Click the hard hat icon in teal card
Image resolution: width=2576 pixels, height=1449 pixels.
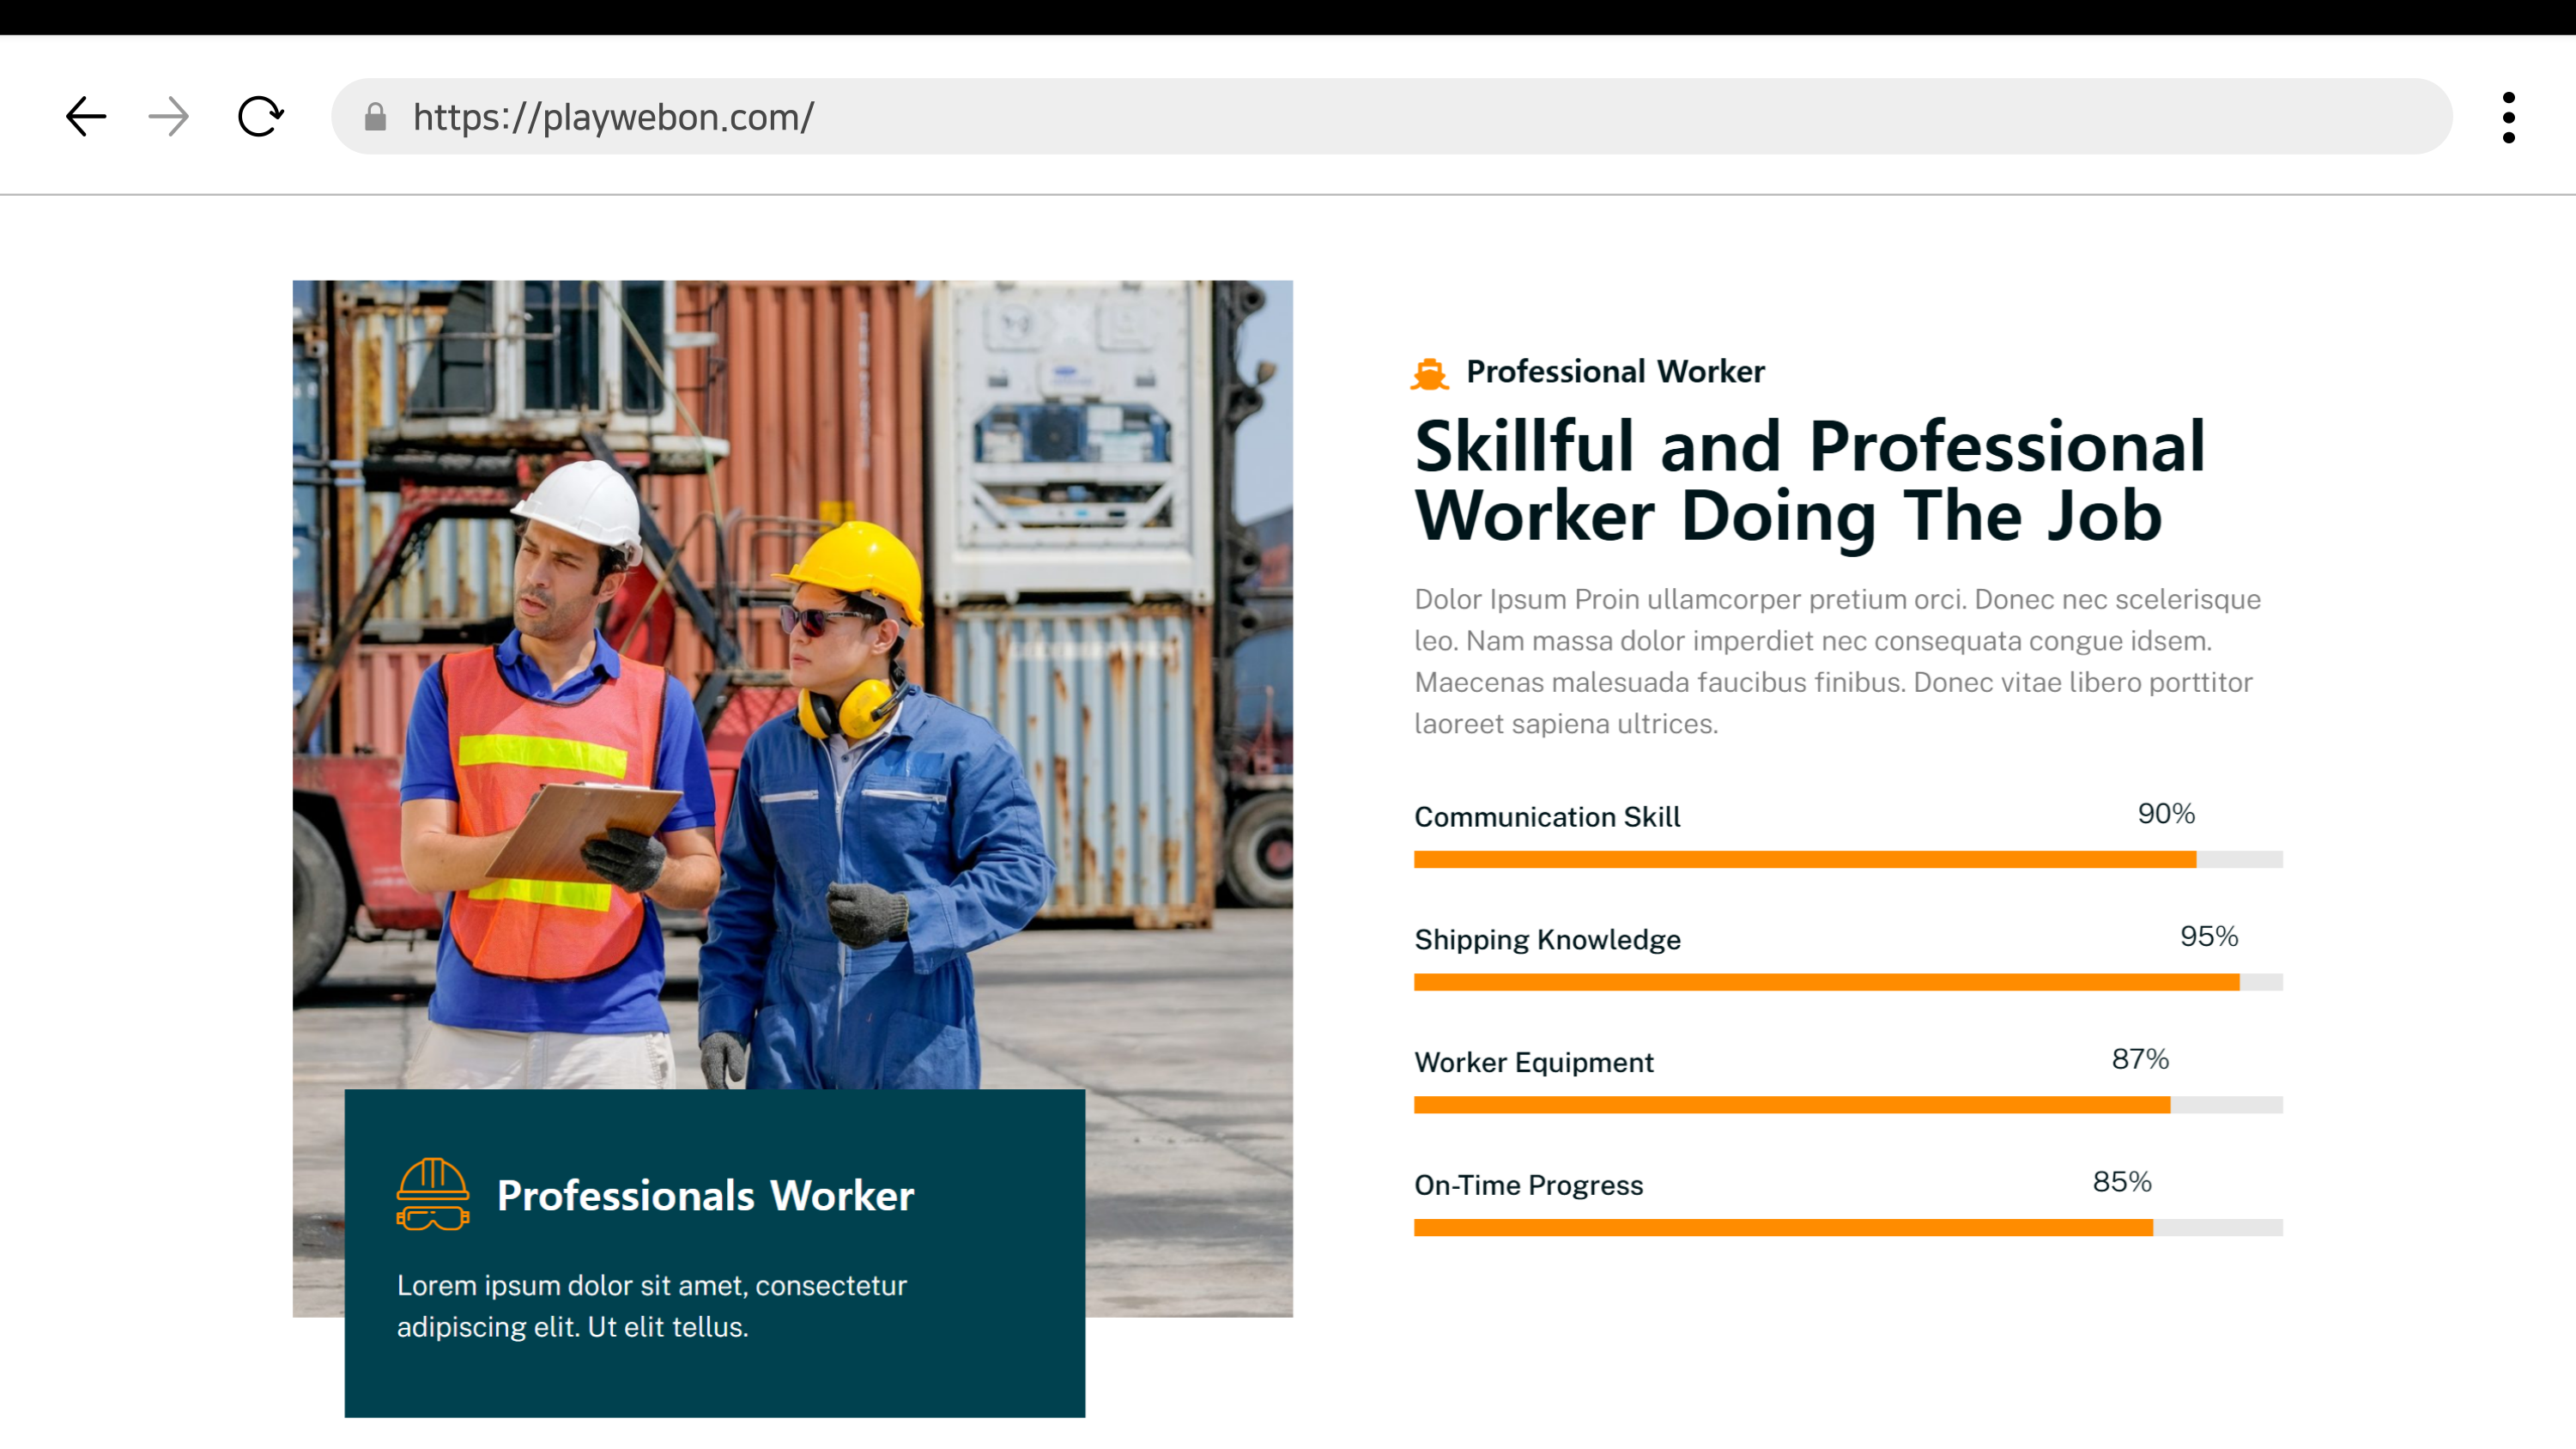[x=433, y=1194]
